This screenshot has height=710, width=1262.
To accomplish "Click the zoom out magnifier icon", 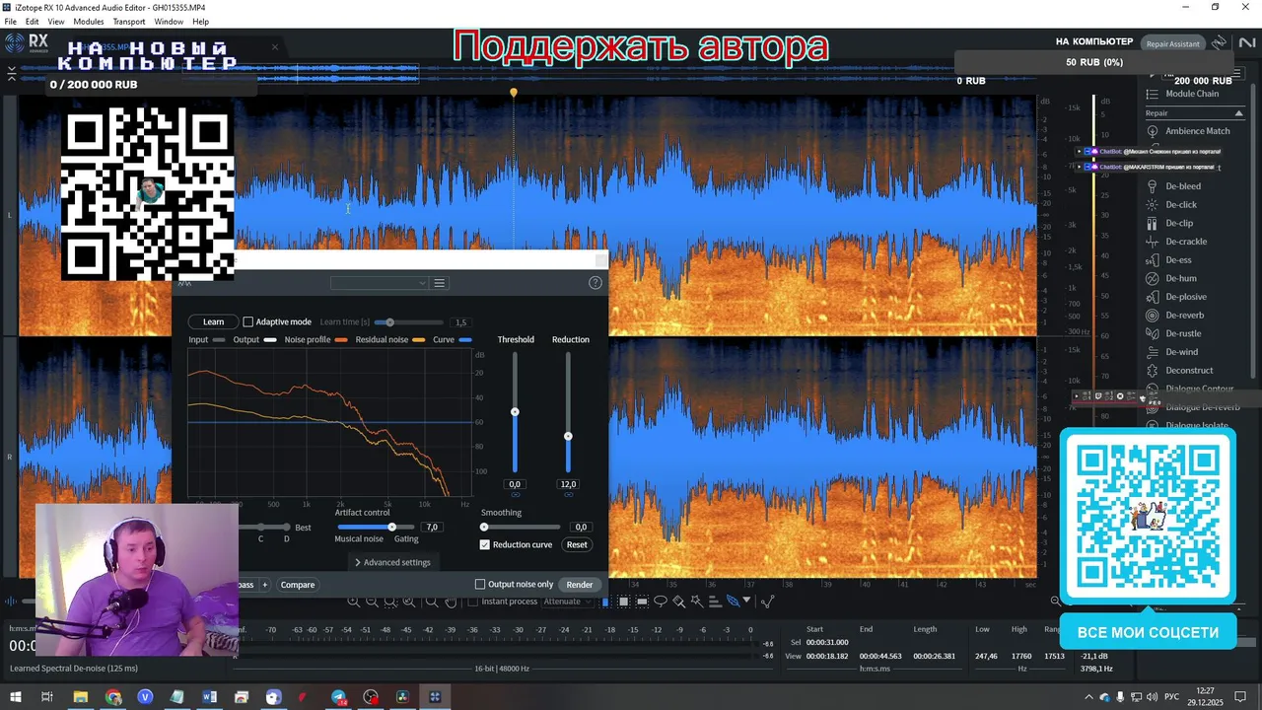I will [372, 602].
